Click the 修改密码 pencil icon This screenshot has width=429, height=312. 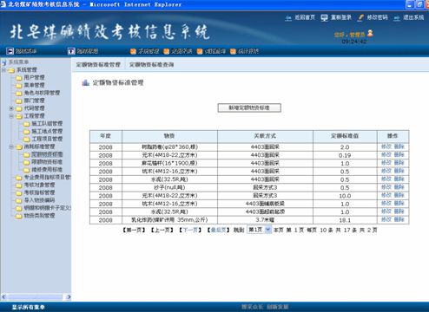[360, 18]
